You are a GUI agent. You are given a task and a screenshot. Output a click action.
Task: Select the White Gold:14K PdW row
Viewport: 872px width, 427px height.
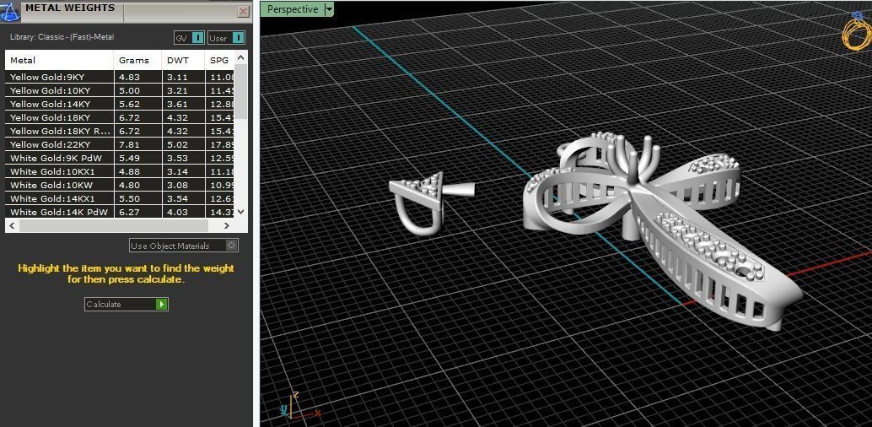pyautogui.click(x=120, y=212)
